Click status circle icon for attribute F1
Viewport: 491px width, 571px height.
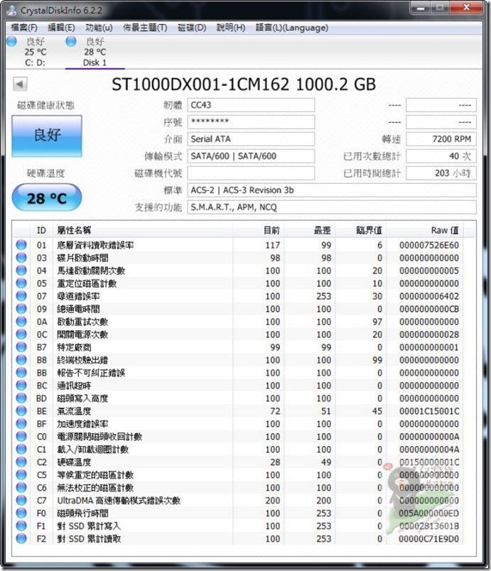21,526
